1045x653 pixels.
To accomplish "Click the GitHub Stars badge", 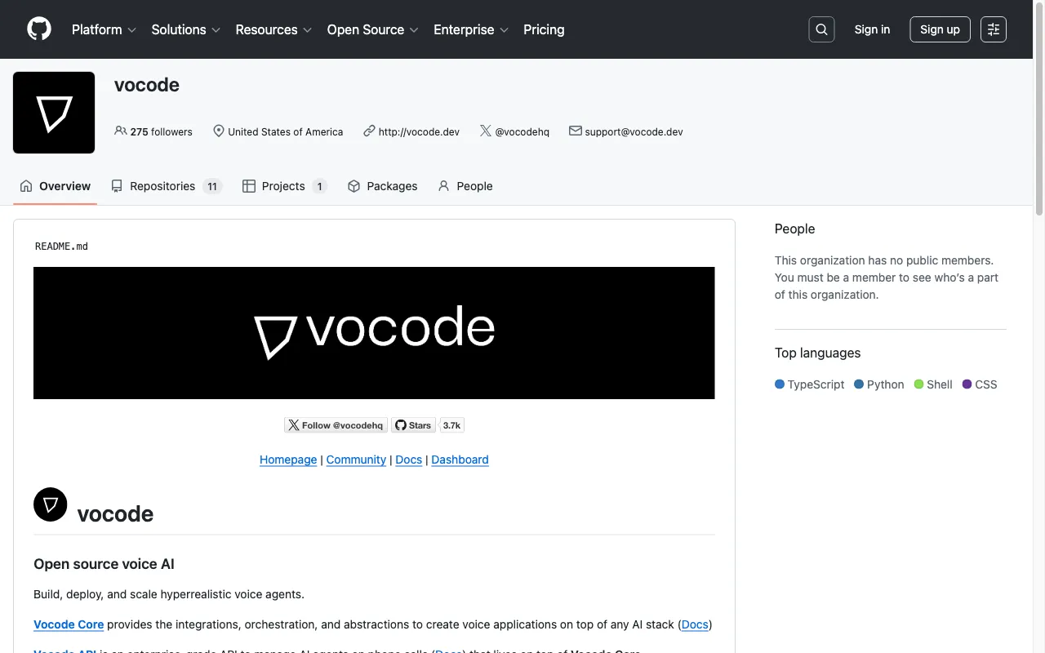I will coord(413,425).
